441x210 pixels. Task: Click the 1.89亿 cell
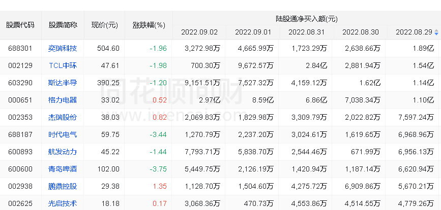click(x=424, y=48)
